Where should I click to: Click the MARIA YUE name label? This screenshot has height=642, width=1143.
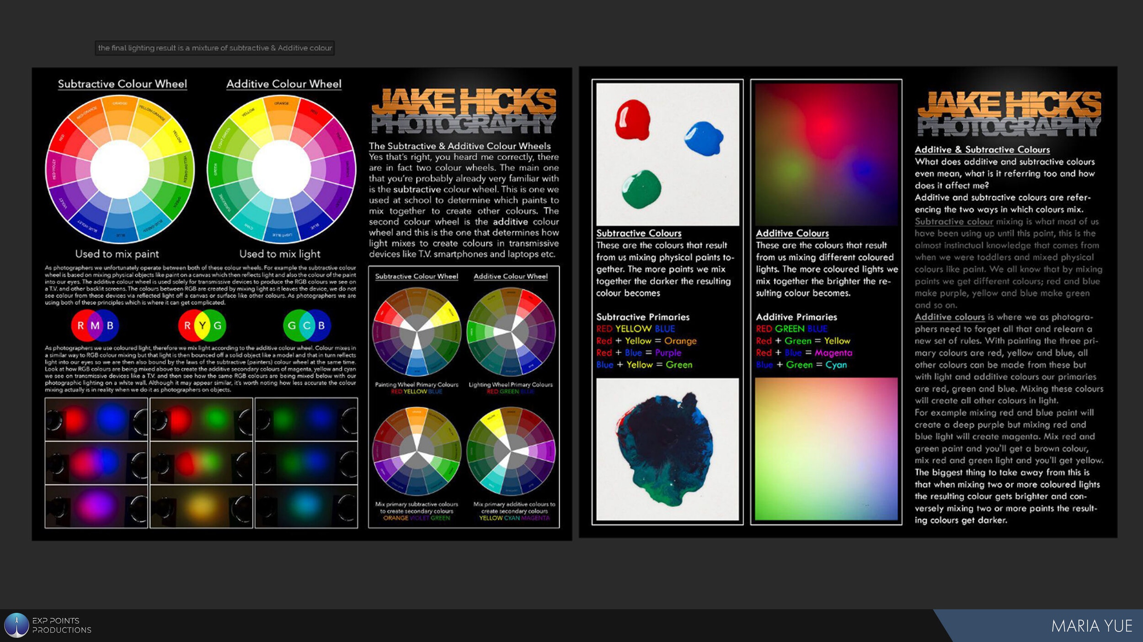(x=1091, y=626)
